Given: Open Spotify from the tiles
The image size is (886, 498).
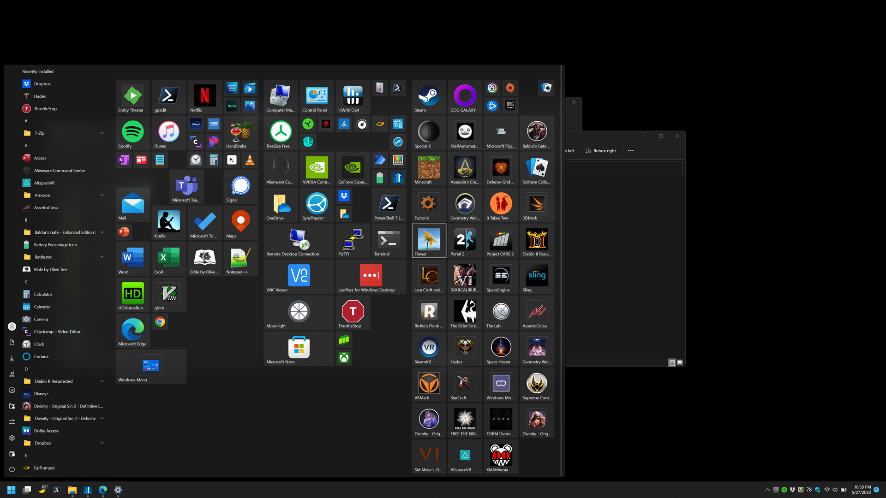Looking at the screenshot, I should [133, 132].
